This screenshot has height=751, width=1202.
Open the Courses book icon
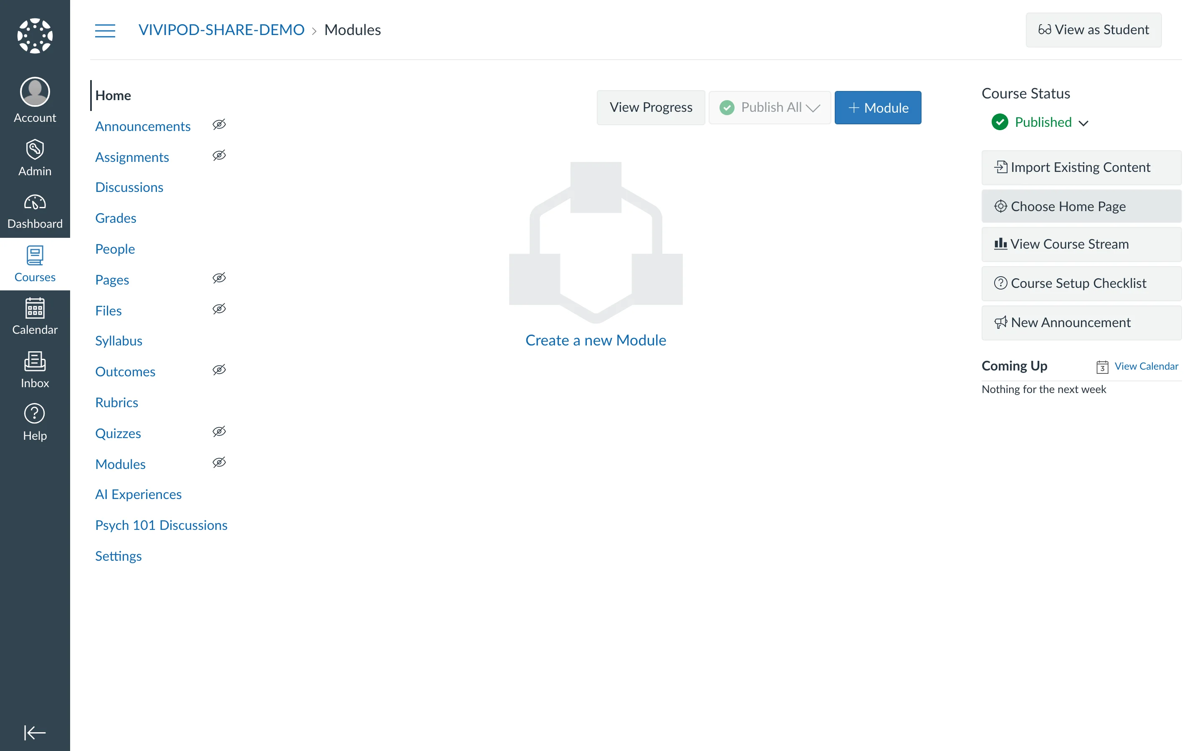pos(35,255)
